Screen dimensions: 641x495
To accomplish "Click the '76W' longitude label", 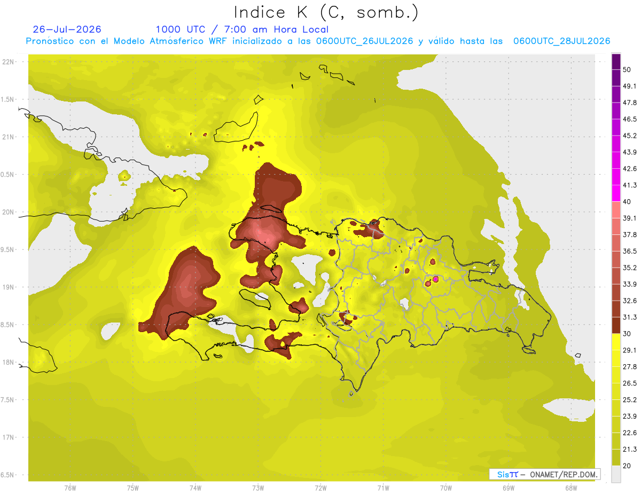I will tap(70, 488).
